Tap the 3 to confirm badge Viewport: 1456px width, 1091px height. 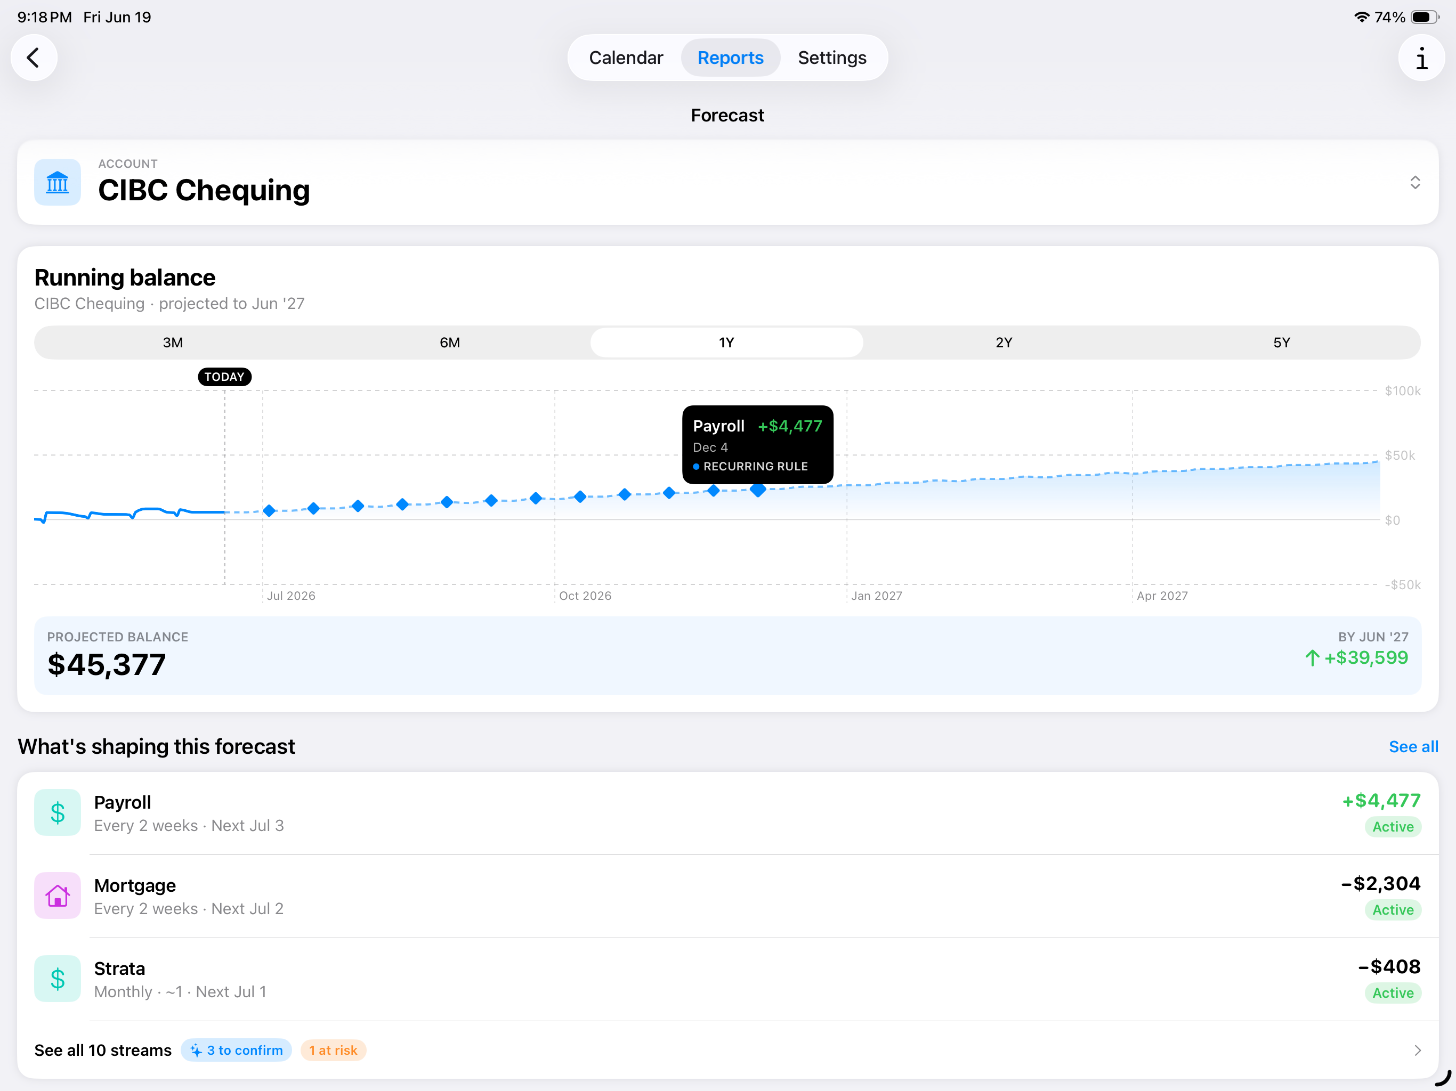point(236,1050)
